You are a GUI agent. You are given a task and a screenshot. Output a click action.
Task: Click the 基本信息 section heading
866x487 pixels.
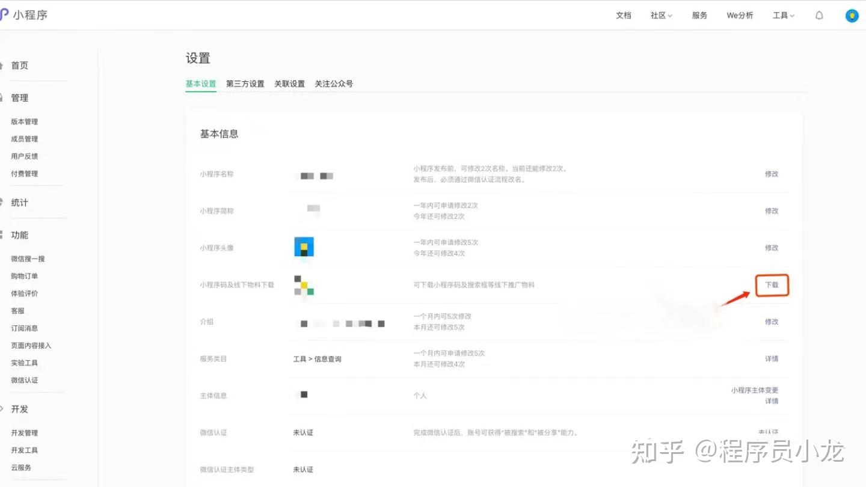click(x=219, y=134)
